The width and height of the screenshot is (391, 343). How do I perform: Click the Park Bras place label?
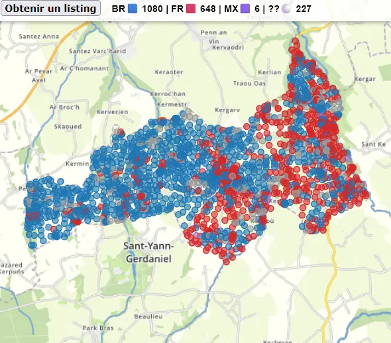pos(98,328)
